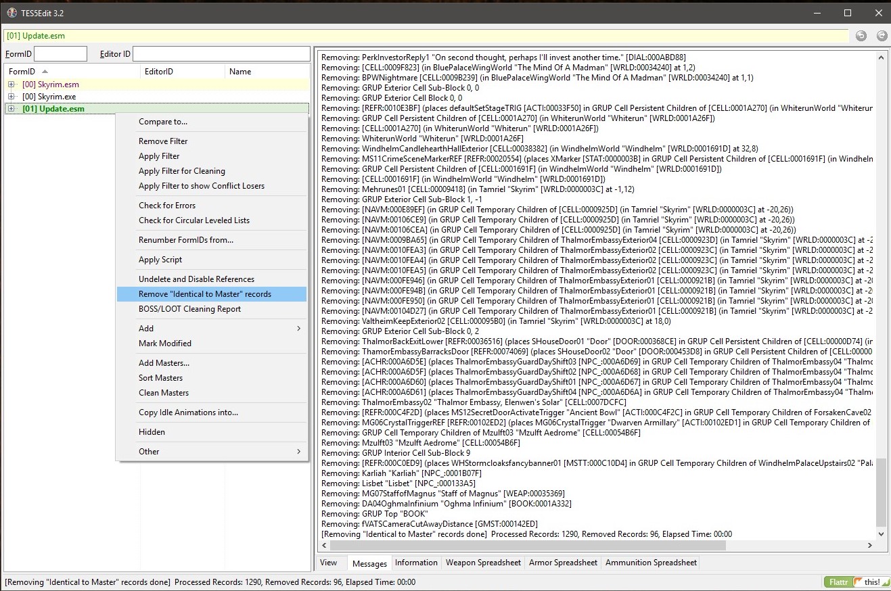The image size is (891, 591).
Task: Choose 'Copy Idle Animations into...'
Action: coord(212,412)
